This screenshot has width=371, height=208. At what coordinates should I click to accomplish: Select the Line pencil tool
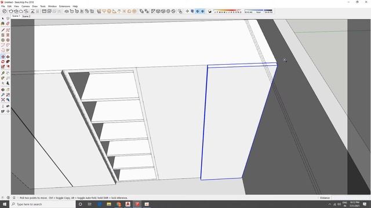(x=3, y=30)
